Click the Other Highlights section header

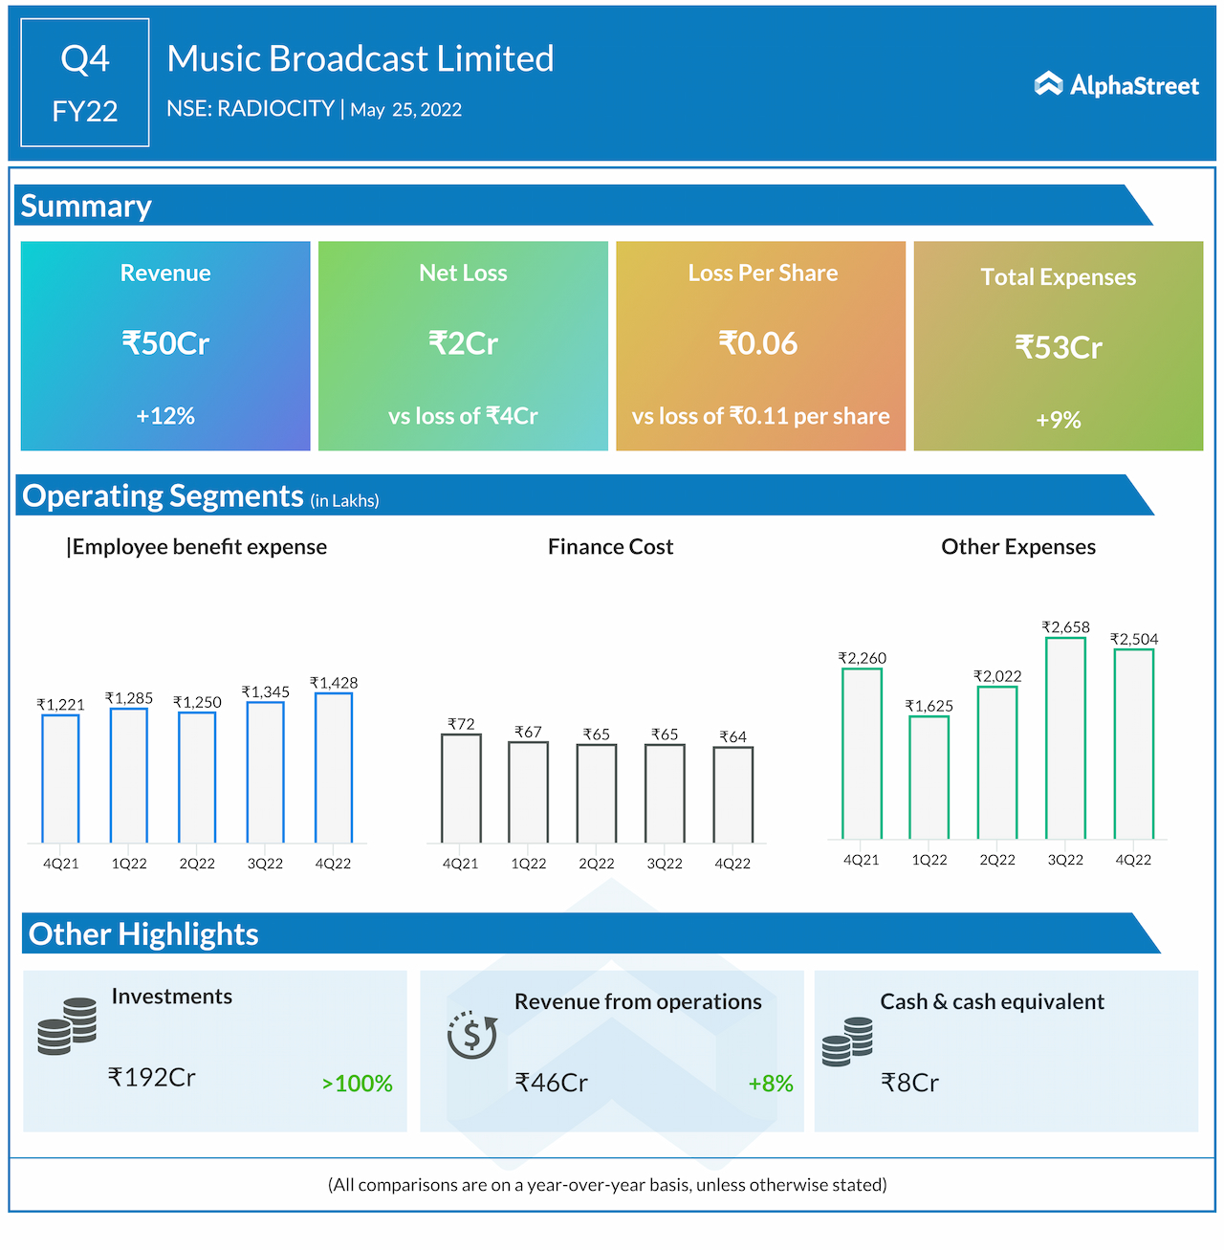143,934
